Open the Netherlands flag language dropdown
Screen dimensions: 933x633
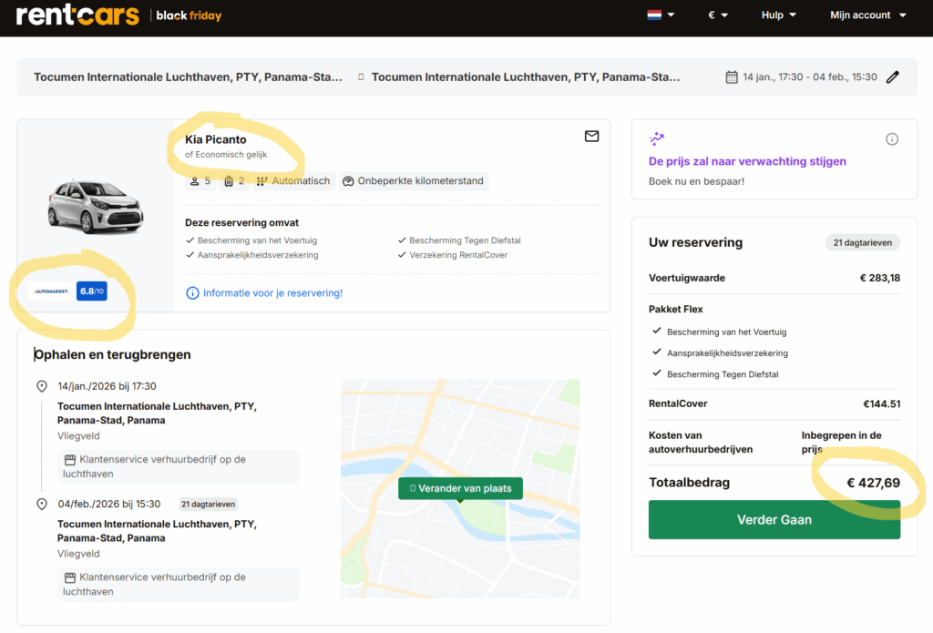661,15
